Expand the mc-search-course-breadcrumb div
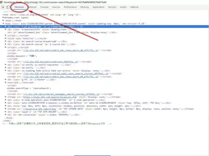The image size is (209, 156). [6, 41]
